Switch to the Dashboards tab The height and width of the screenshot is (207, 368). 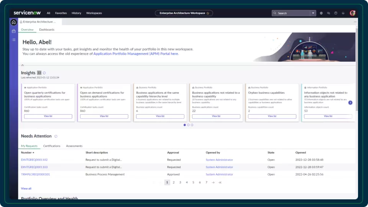click(47, 30)
